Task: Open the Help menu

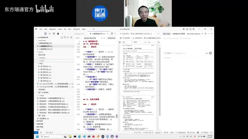Action: point(84,29)
